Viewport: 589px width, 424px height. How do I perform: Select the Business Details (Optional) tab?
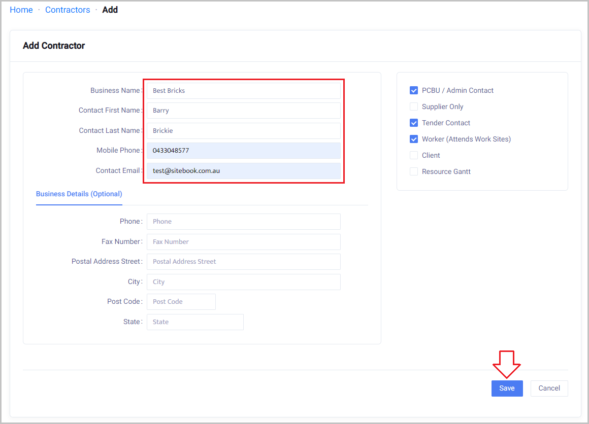point(79,194)
